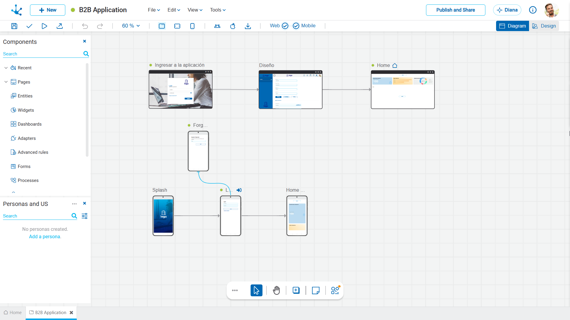Open Personas and US panel options
570x320 pixels.
(x=74, y=204)
